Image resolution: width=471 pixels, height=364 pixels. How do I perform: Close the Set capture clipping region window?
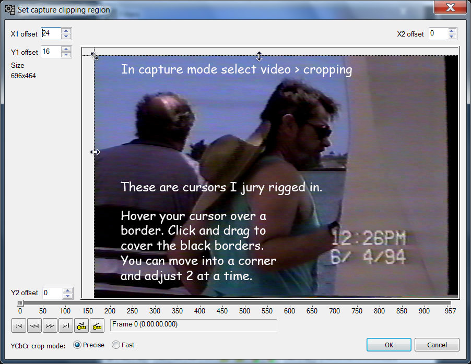pyautogui.click(x=450, y=7)
